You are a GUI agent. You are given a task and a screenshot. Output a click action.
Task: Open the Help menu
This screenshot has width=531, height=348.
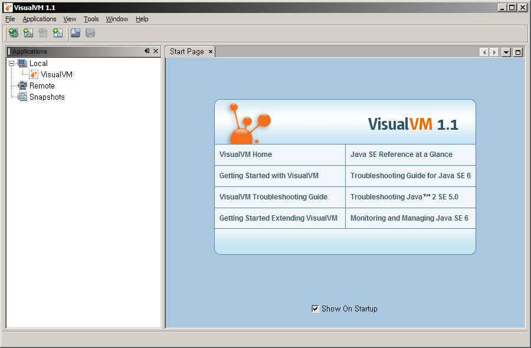pos(142,19)
